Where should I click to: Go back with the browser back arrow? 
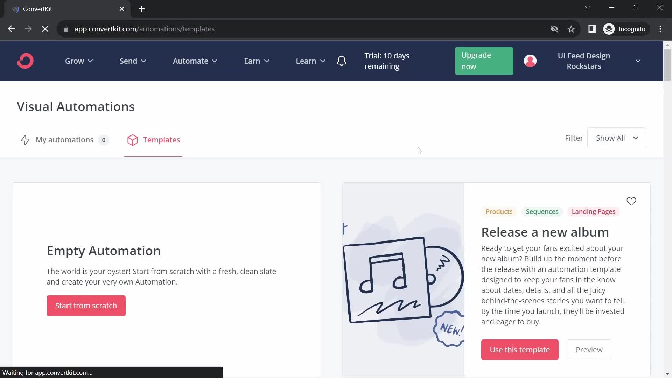click(x=12, y=29)
